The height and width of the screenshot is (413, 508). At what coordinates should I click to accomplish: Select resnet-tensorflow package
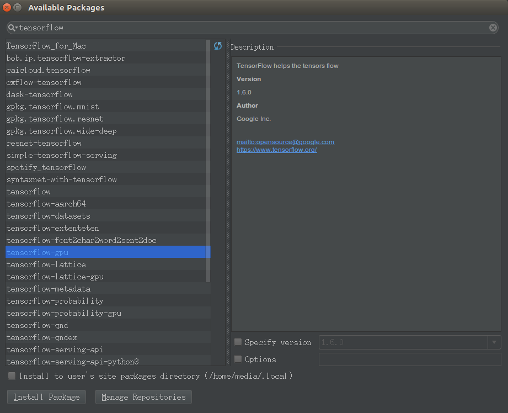(x=105, y=143)
